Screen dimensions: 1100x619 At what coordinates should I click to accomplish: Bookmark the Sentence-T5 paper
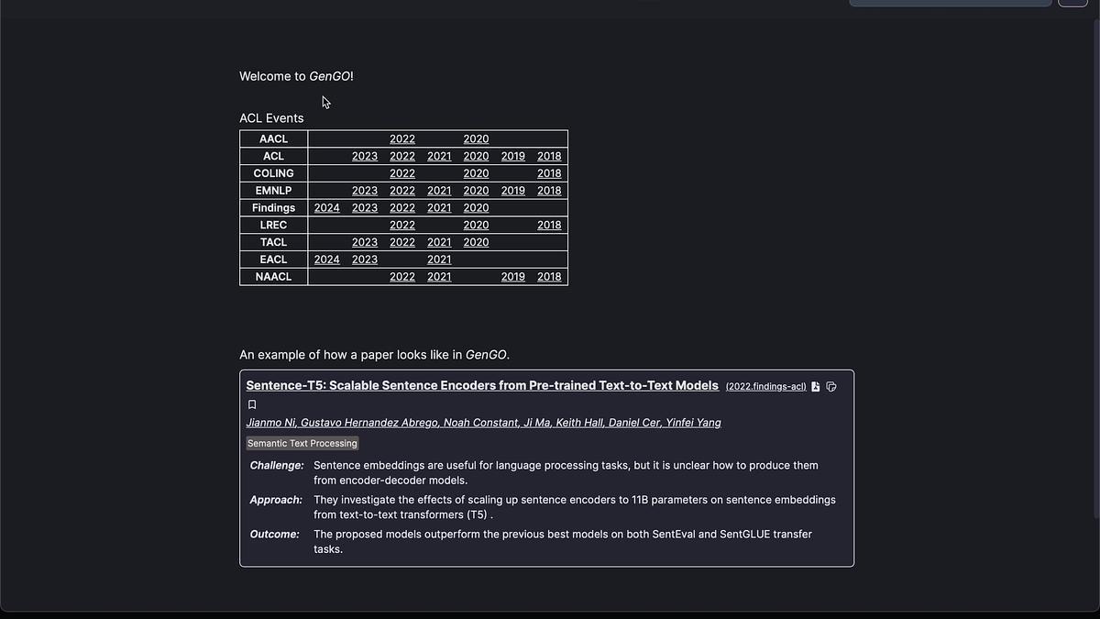tap(252, 404)
